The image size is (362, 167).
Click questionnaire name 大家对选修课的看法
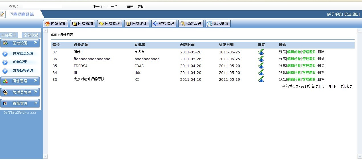click(89, 79)
